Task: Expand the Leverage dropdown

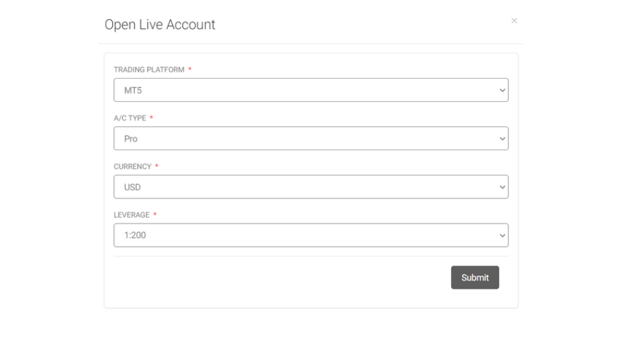Action: (x=310, y=235)
